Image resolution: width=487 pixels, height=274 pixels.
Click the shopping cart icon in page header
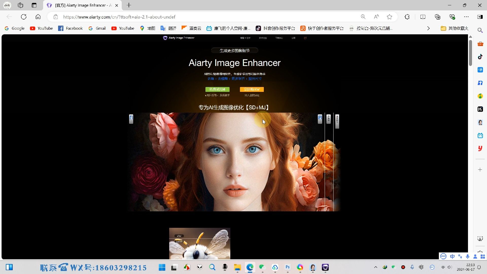point(305,38)
